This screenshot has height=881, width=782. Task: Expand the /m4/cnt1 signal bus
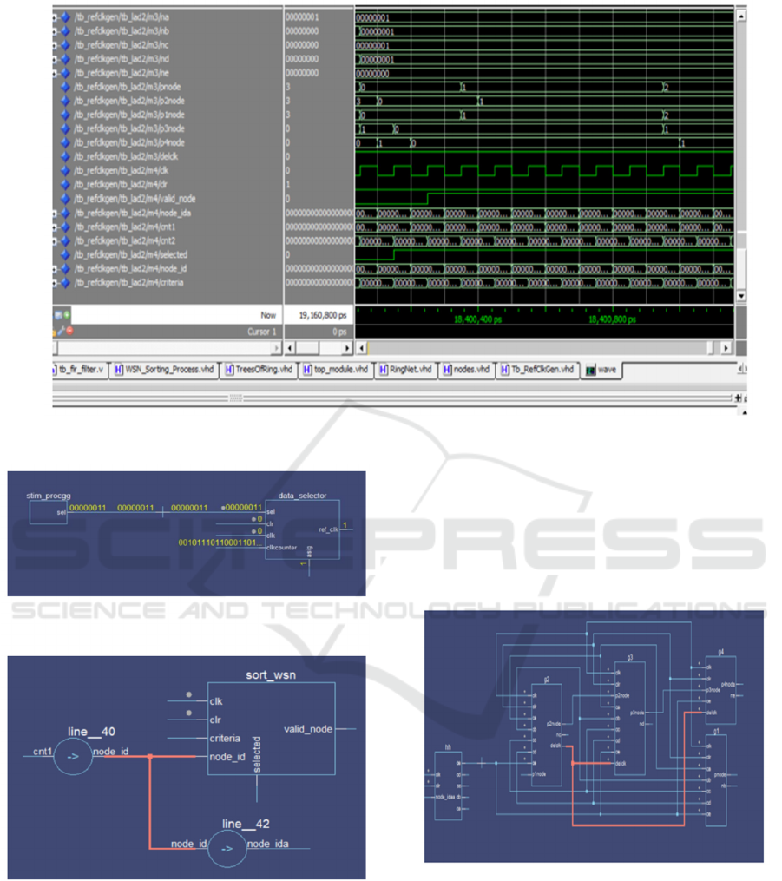point(55,227)
